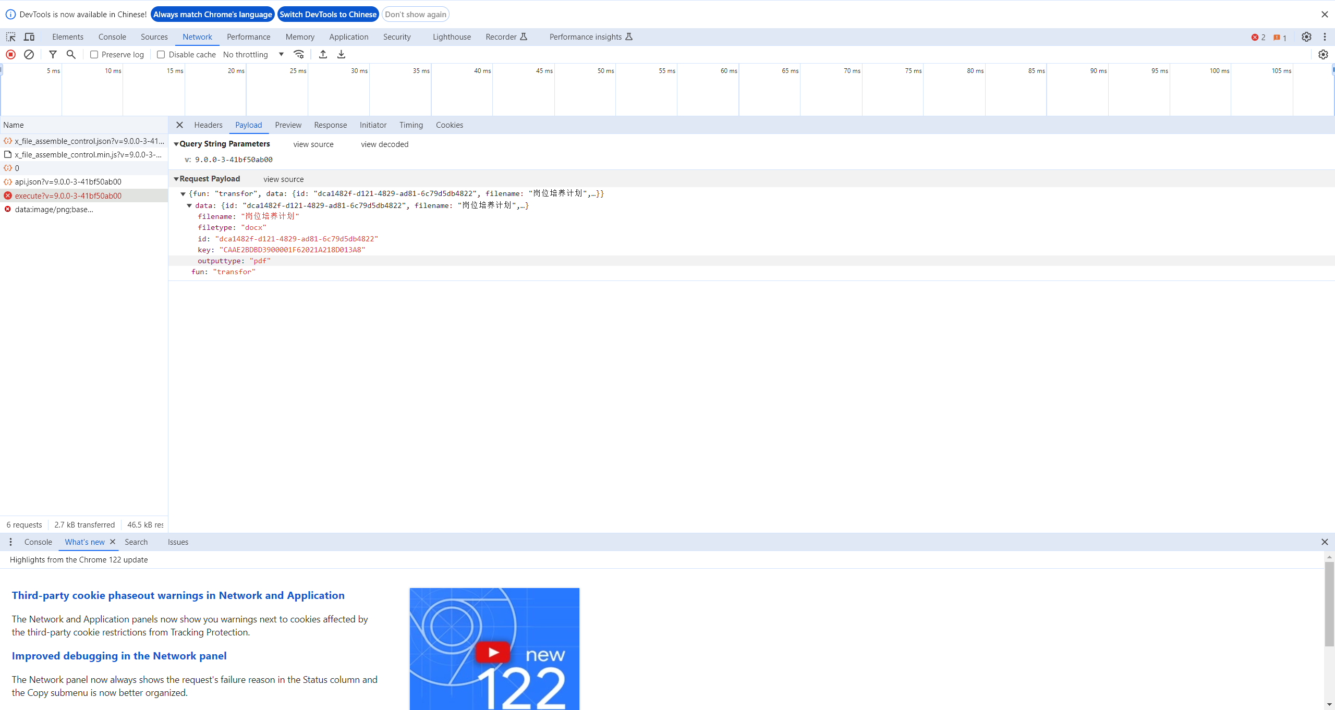The height and width of the screenshot is (710, 1335).
Task: Enable the Disable cache checkbox
Action: tap(161, 54)
